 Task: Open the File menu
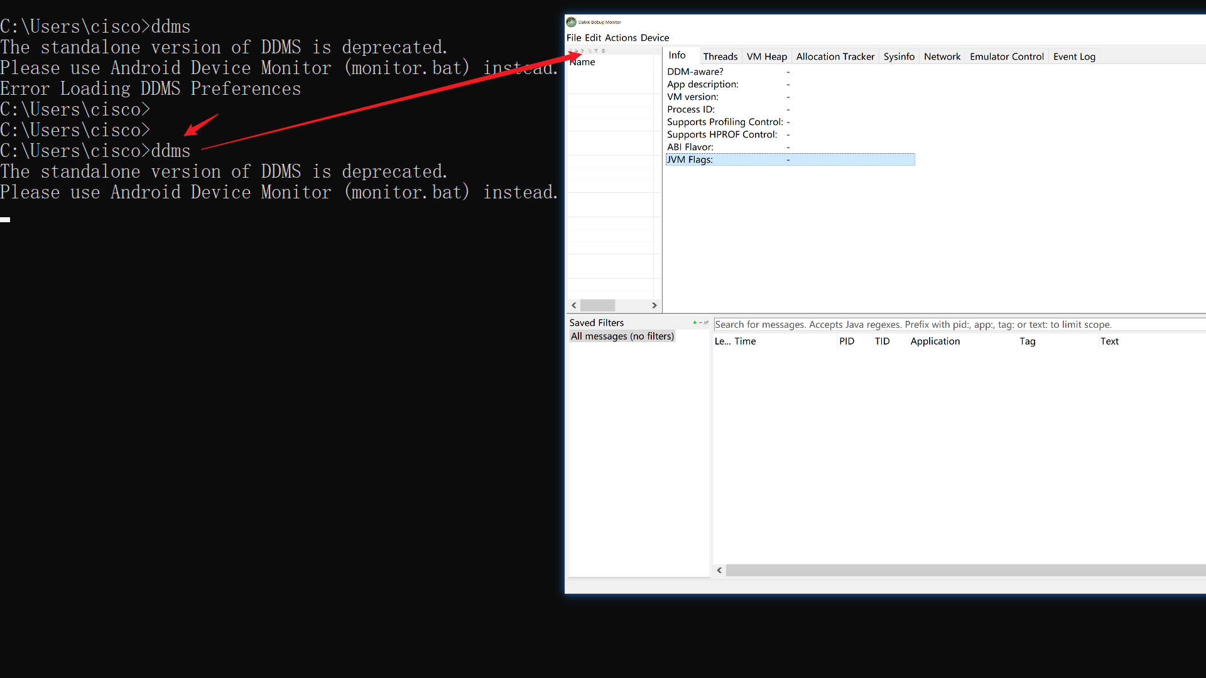(x=573, y=38)
